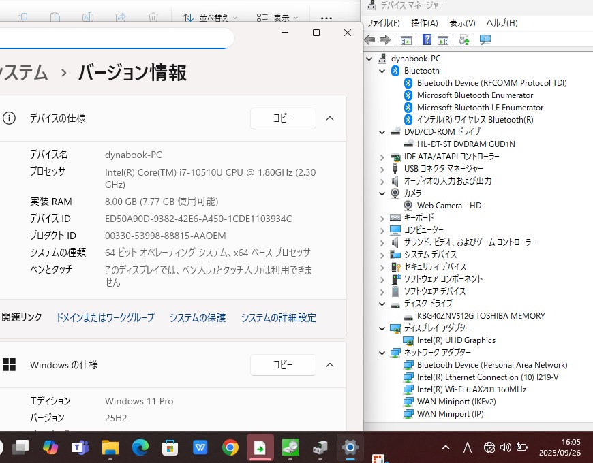Click the show/hide console tree icon

(x=406, y=40)
